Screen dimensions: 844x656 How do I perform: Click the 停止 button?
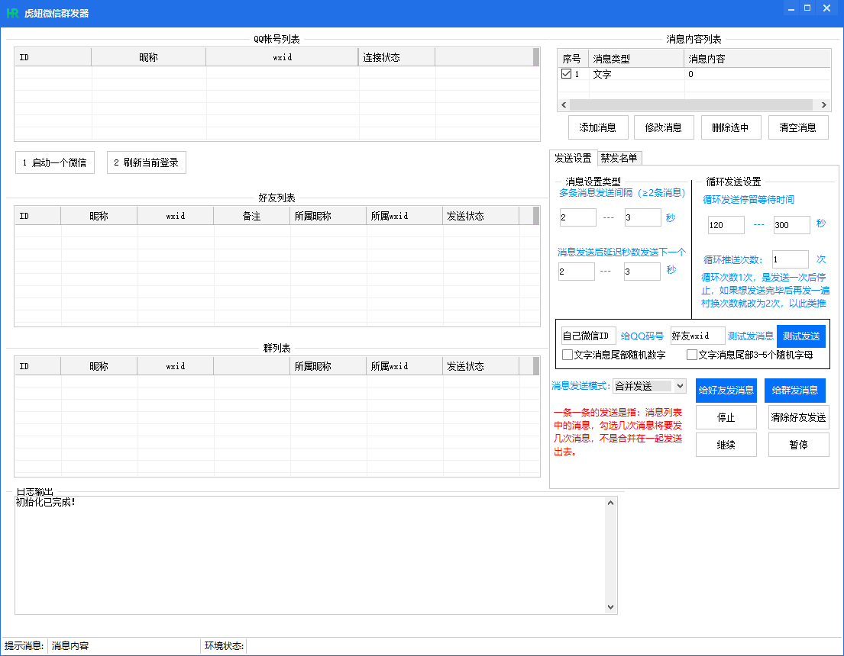[726, 417]
